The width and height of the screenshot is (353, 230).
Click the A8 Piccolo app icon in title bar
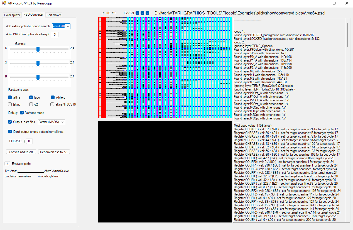point(4,3)
